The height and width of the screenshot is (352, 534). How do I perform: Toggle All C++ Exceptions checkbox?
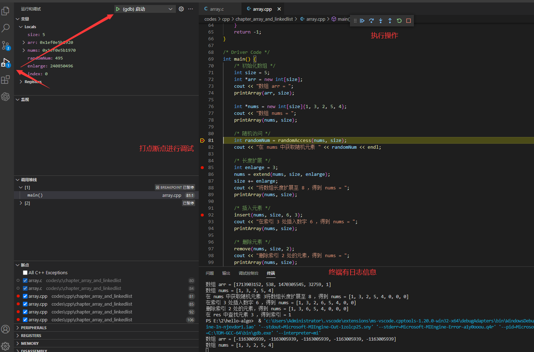(x=25, y=273)
